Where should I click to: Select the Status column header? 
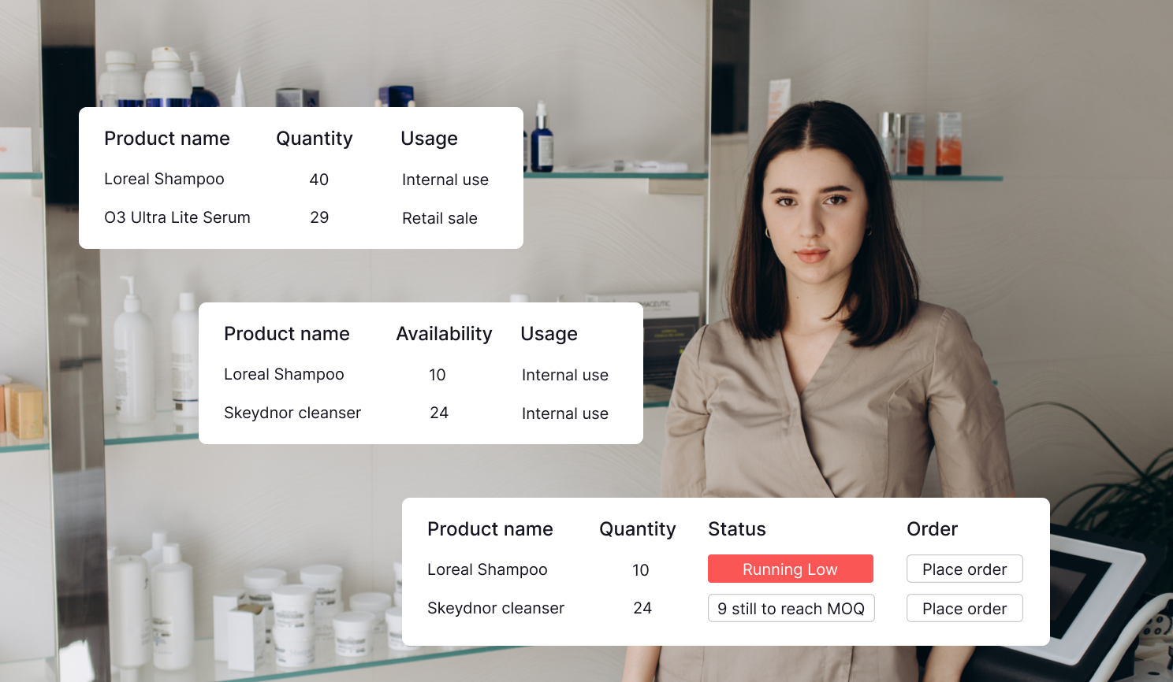click(736, 528)
